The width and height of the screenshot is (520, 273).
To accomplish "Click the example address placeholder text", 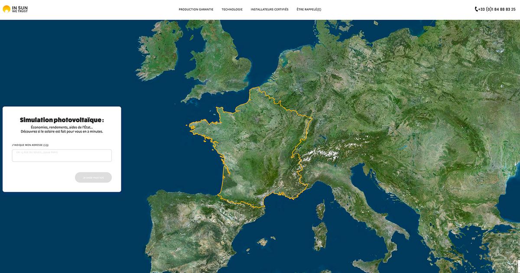I will tap(37, 153).
